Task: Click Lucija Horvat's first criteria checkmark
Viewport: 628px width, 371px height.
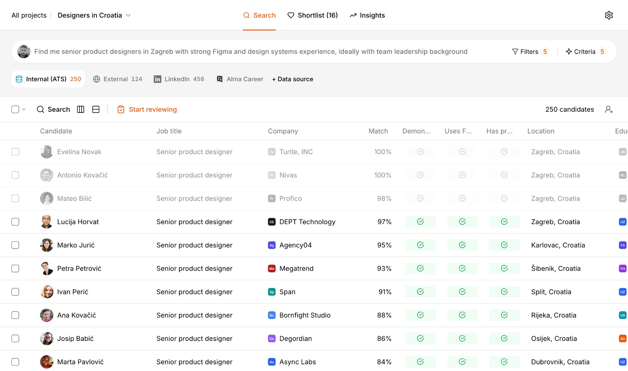Action: [420, 222]
